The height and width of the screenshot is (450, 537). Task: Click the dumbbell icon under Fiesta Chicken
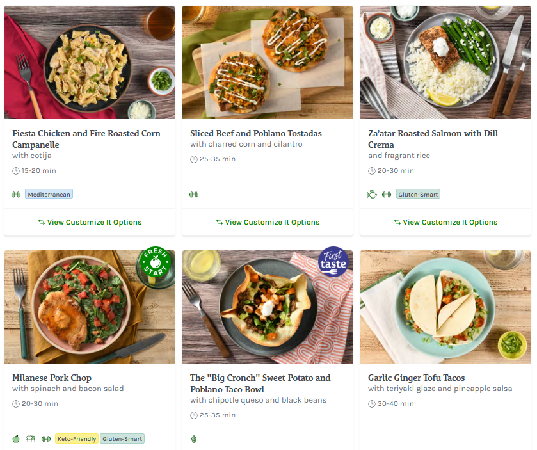coord(16,194)
